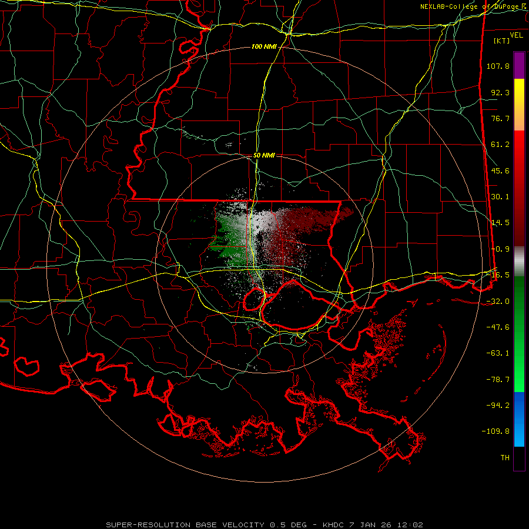The height and width of the screenshot is (529, 529).
Task: Click the NEXLAB-College of DuPage label
Action: point(474,6)
